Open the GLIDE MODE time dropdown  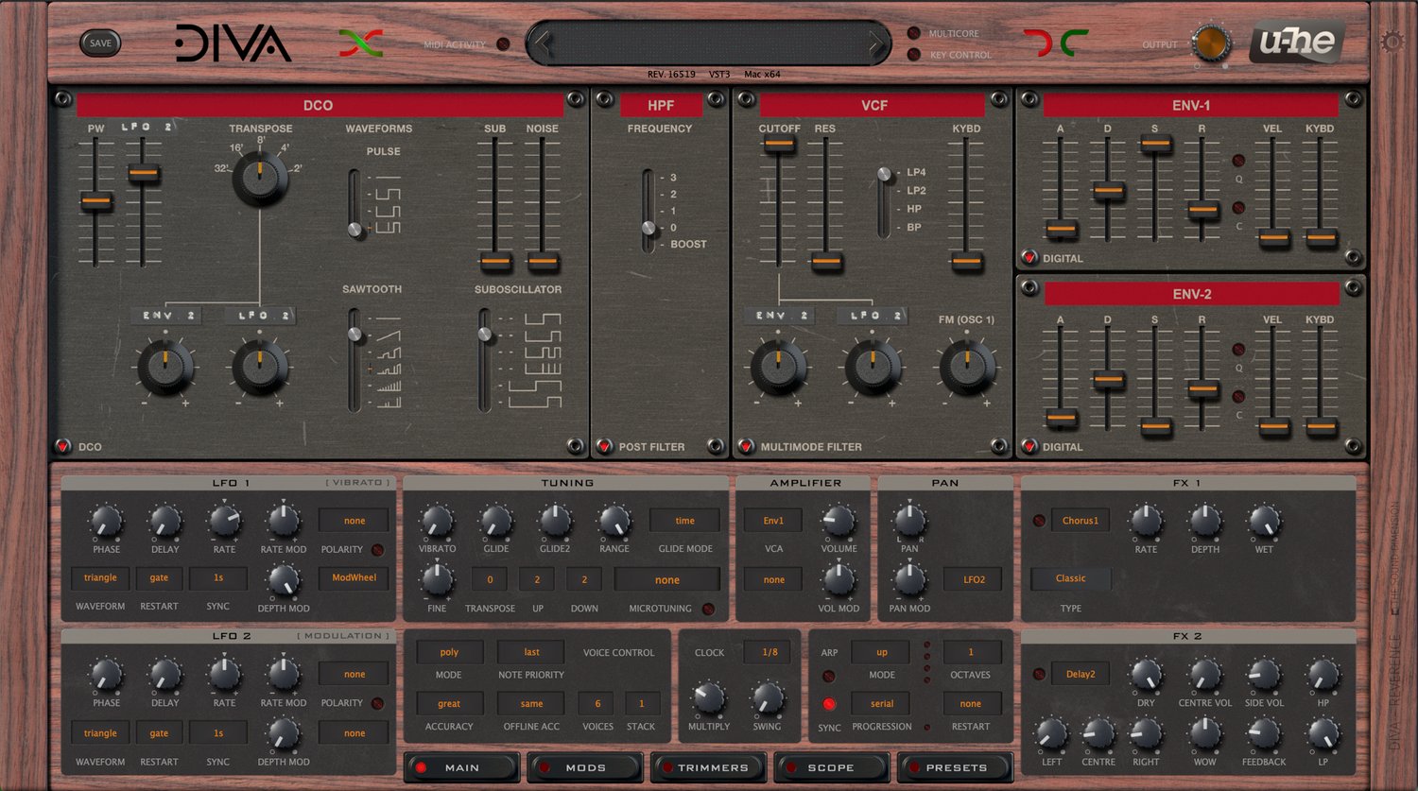click(684, 521)
